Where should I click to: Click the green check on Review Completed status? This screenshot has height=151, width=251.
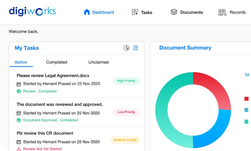pos(19,91)
